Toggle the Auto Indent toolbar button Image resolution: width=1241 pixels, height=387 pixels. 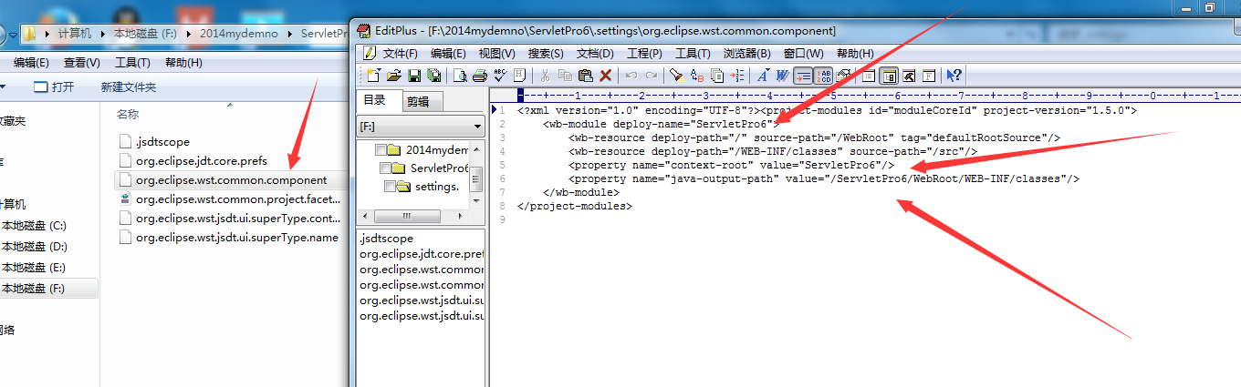pyautogui.click(x=803, y=75)
